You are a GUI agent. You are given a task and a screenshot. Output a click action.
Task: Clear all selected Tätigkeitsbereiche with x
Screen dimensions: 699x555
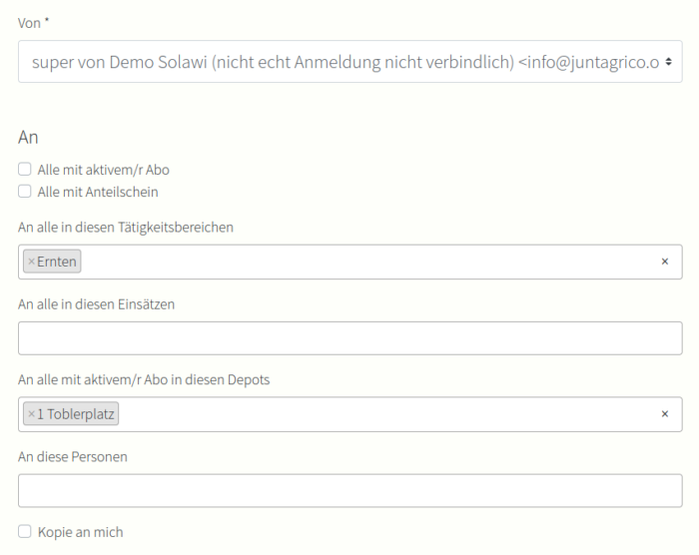point(664,262)
